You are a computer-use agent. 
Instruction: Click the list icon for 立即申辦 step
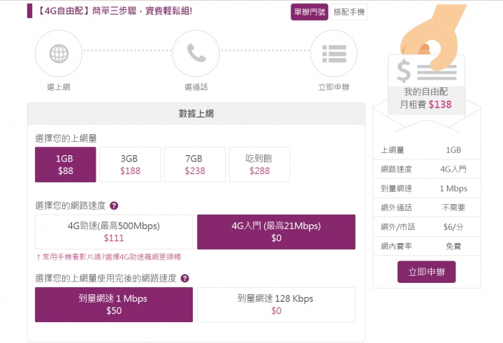333,52
